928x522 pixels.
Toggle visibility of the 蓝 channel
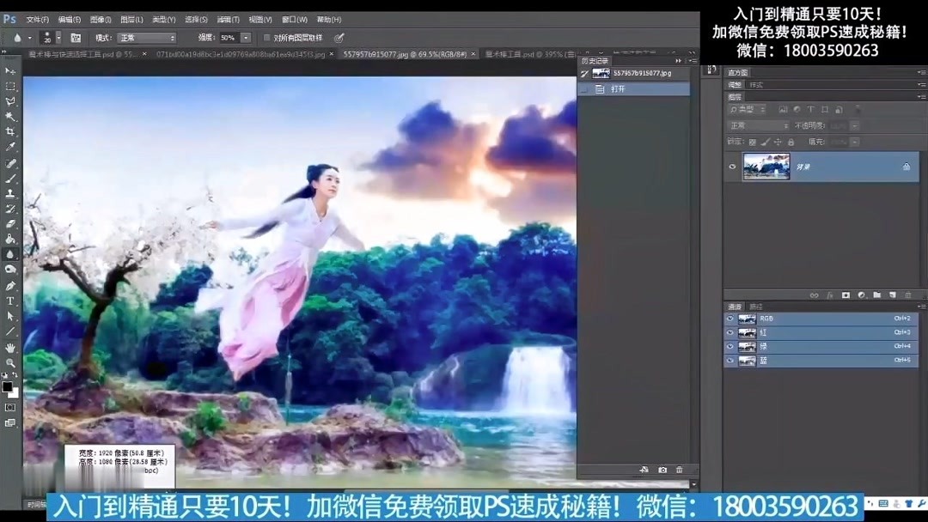click(x=730, y=361)
